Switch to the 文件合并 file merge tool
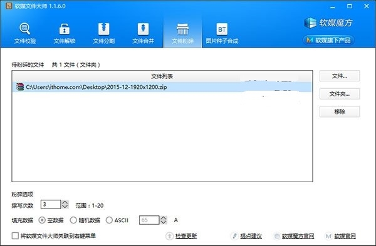376x246 pixels. (x=143, y=33)
